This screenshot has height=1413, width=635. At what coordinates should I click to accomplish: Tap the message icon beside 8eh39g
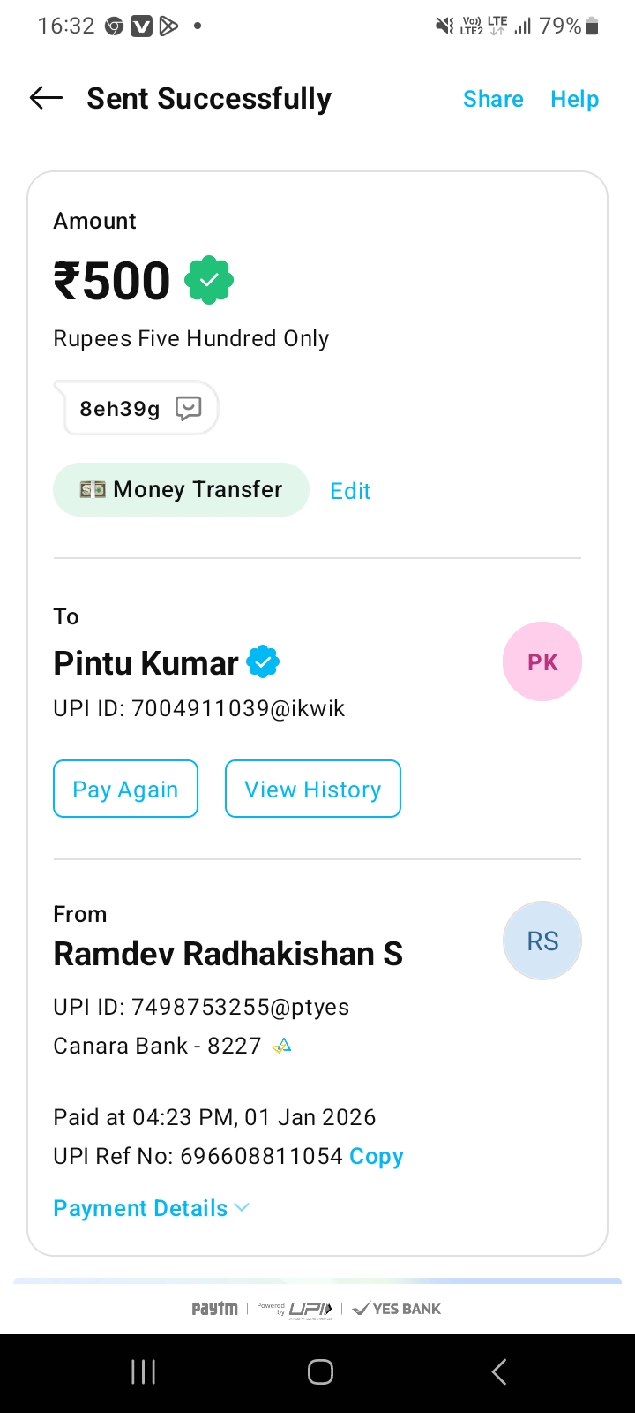188,408
